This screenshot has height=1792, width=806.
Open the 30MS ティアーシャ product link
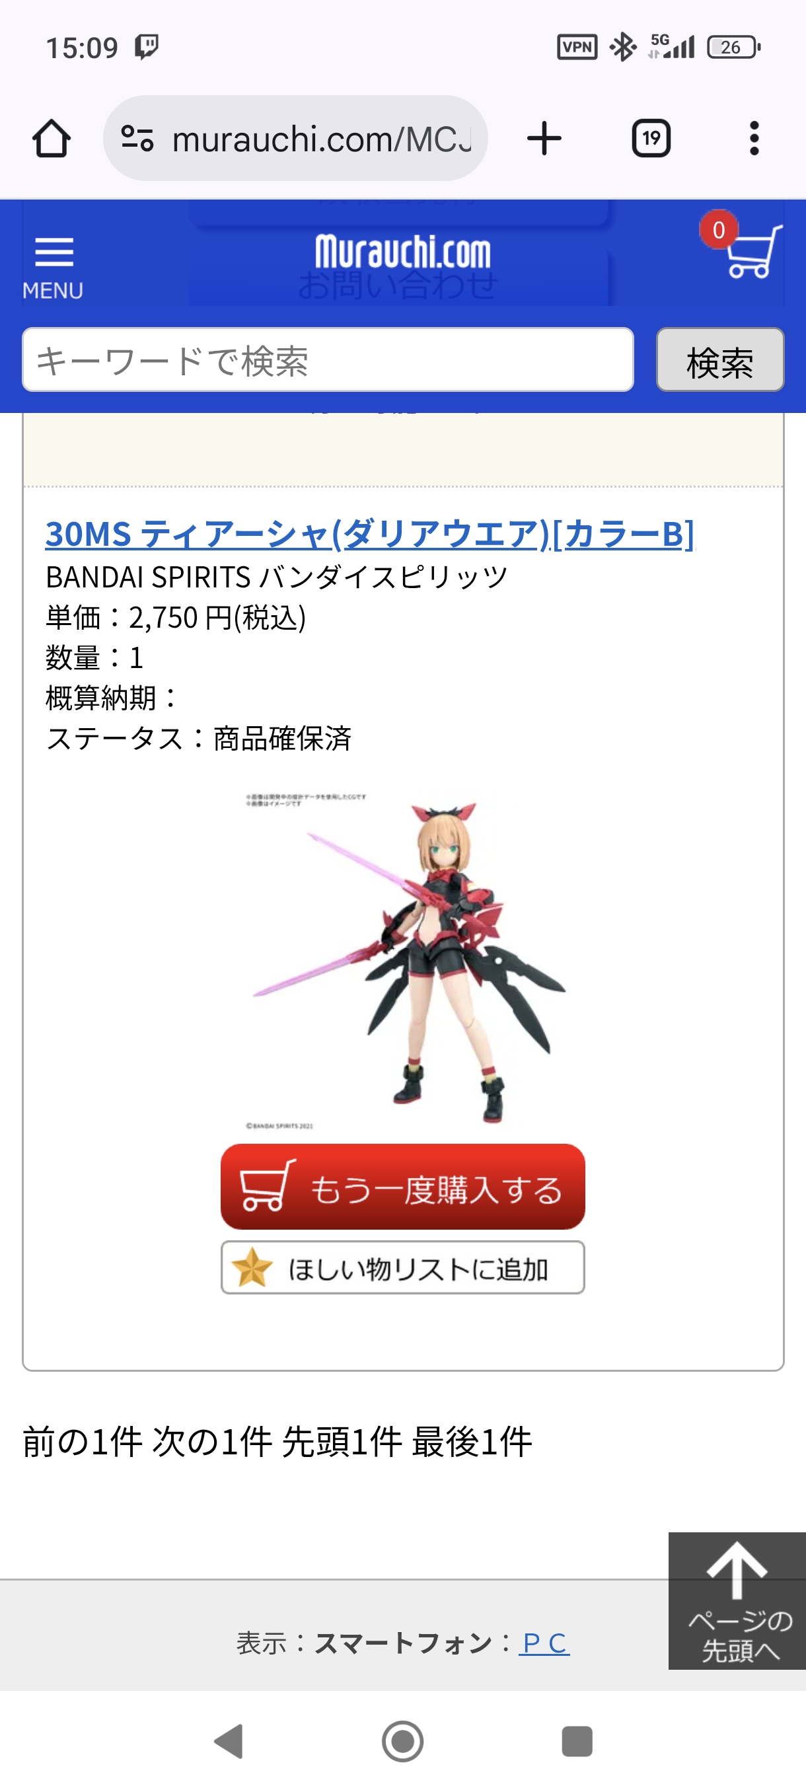point(370,535)
